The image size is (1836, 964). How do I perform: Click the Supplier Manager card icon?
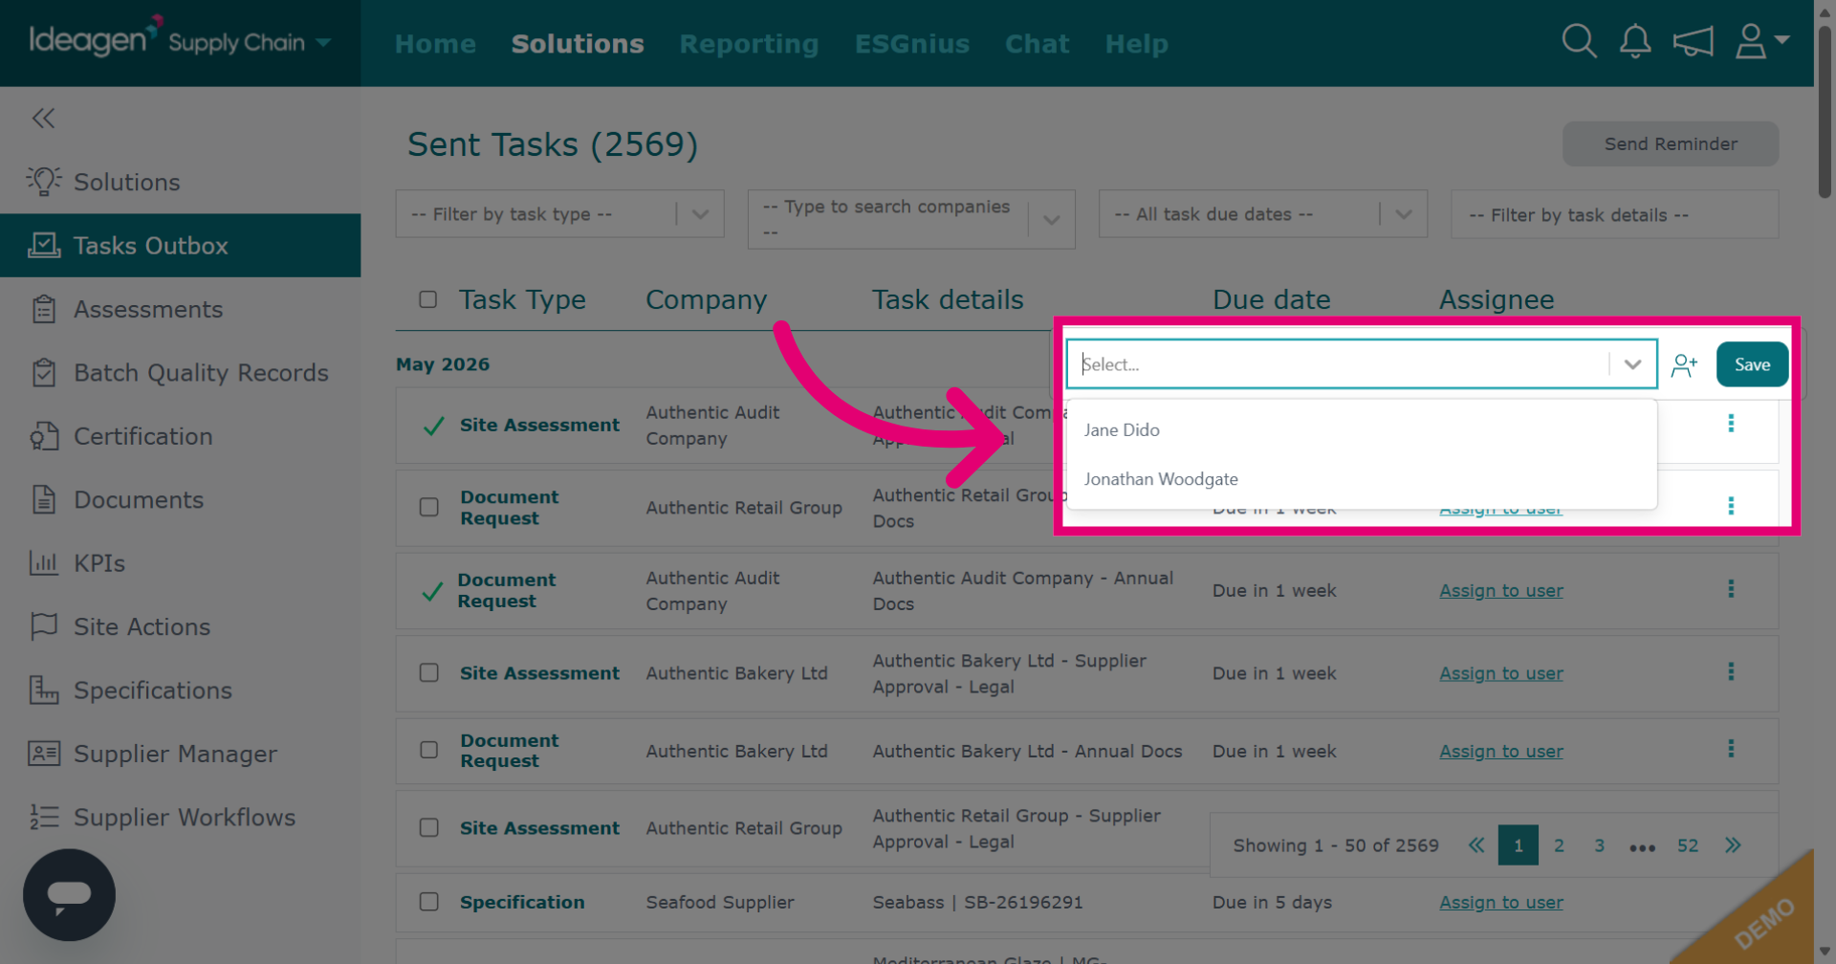coord(43,754)
